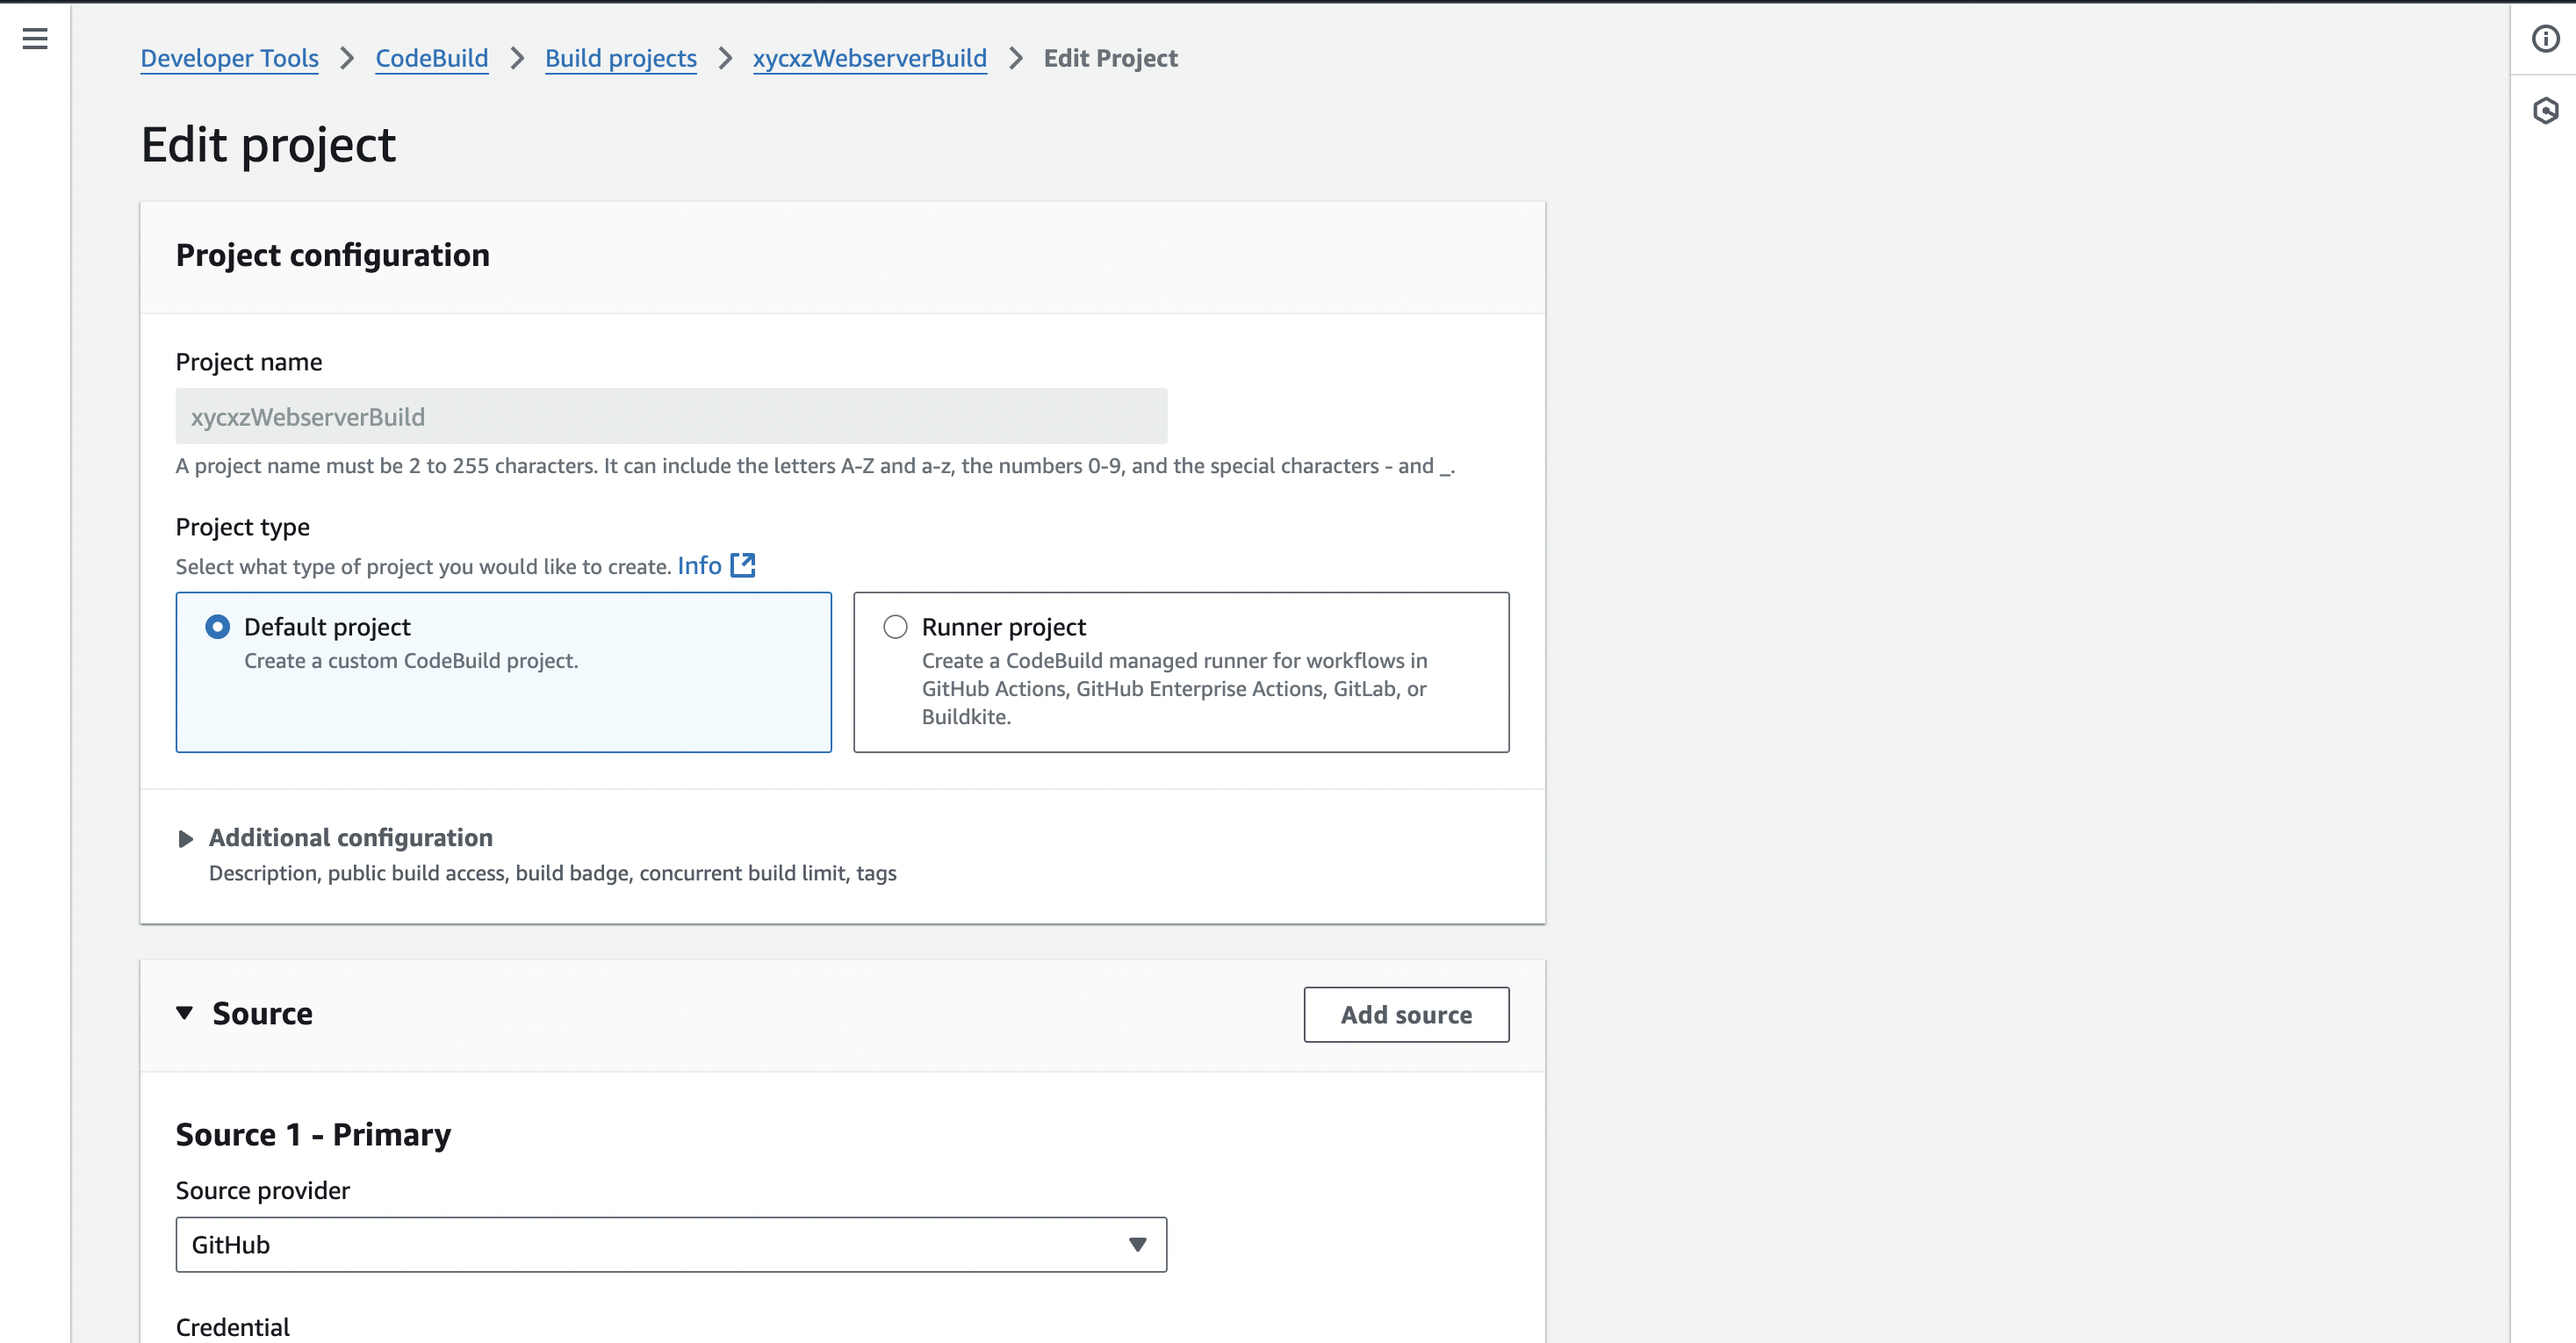Click the external link icon beside Info
2576x1343 pixels.
coord(743,565)
